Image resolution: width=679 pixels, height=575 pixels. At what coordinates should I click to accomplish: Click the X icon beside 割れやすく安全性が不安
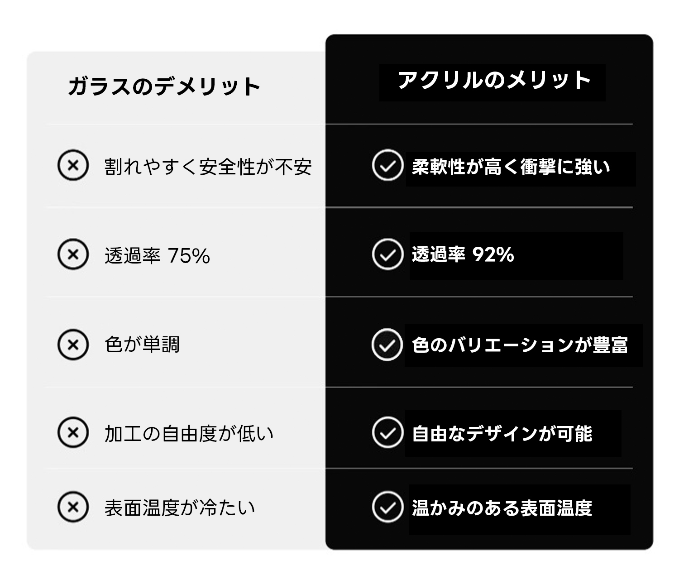pyautogui.click(x=73, y=165)
